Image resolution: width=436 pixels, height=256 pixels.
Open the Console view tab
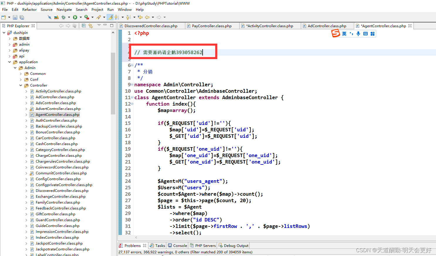coord(177,245)
